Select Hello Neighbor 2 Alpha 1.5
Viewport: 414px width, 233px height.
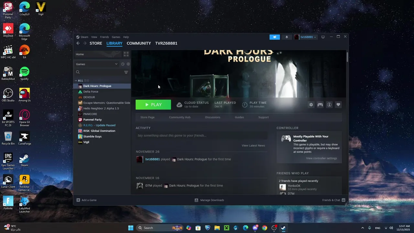[x=102, y=108]
